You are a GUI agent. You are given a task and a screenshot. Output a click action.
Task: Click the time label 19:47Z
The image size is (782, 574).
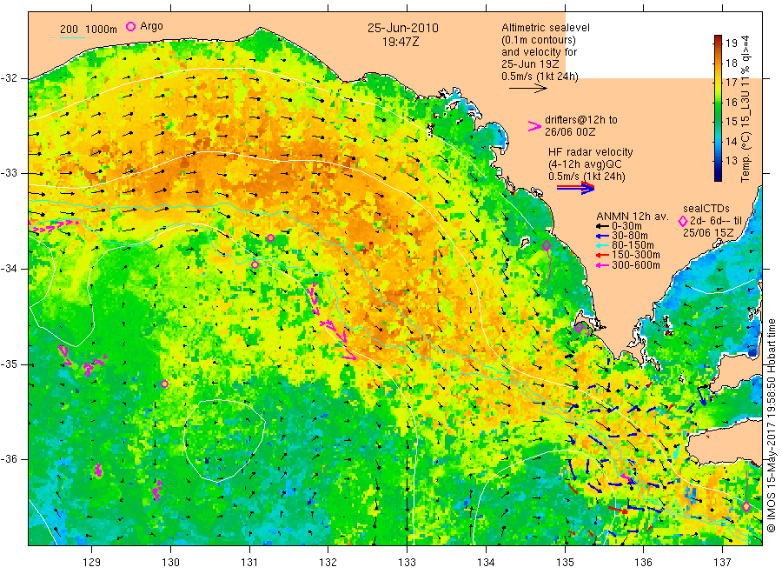[x=401, y=42]
